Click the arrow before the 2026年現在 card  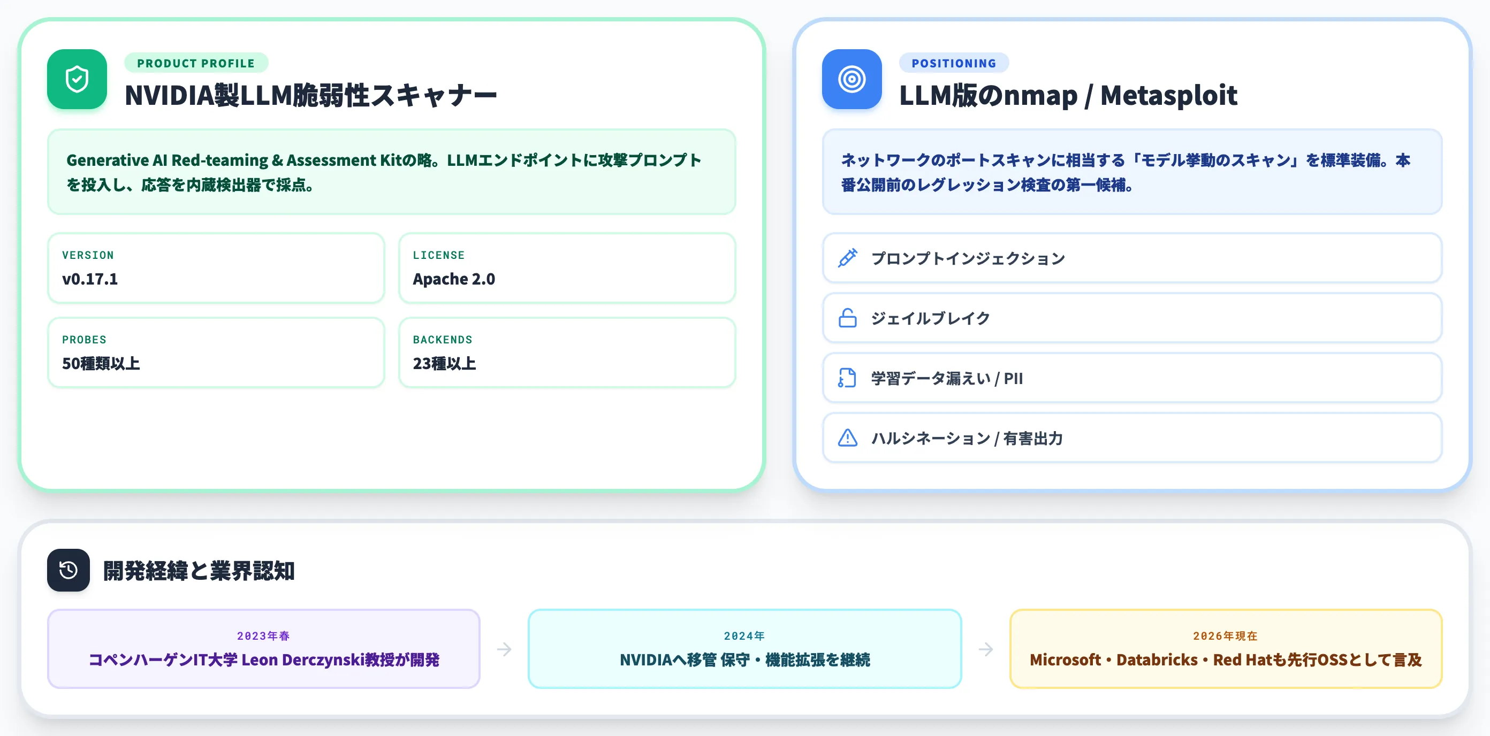[986, 649]
